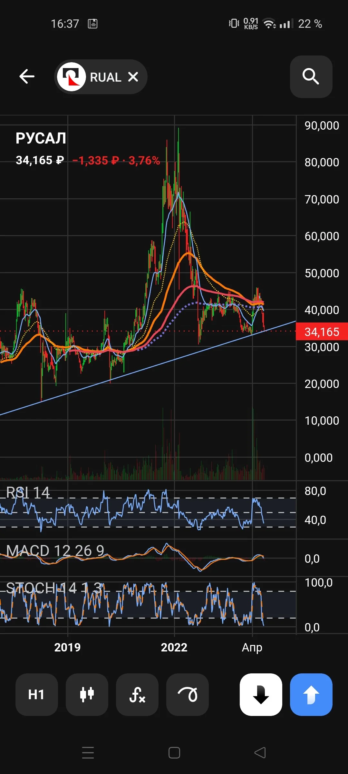This screenshot has height=774, width=348.
Task: Switch chart type with candlestick icon
Action: coord(87,694)
